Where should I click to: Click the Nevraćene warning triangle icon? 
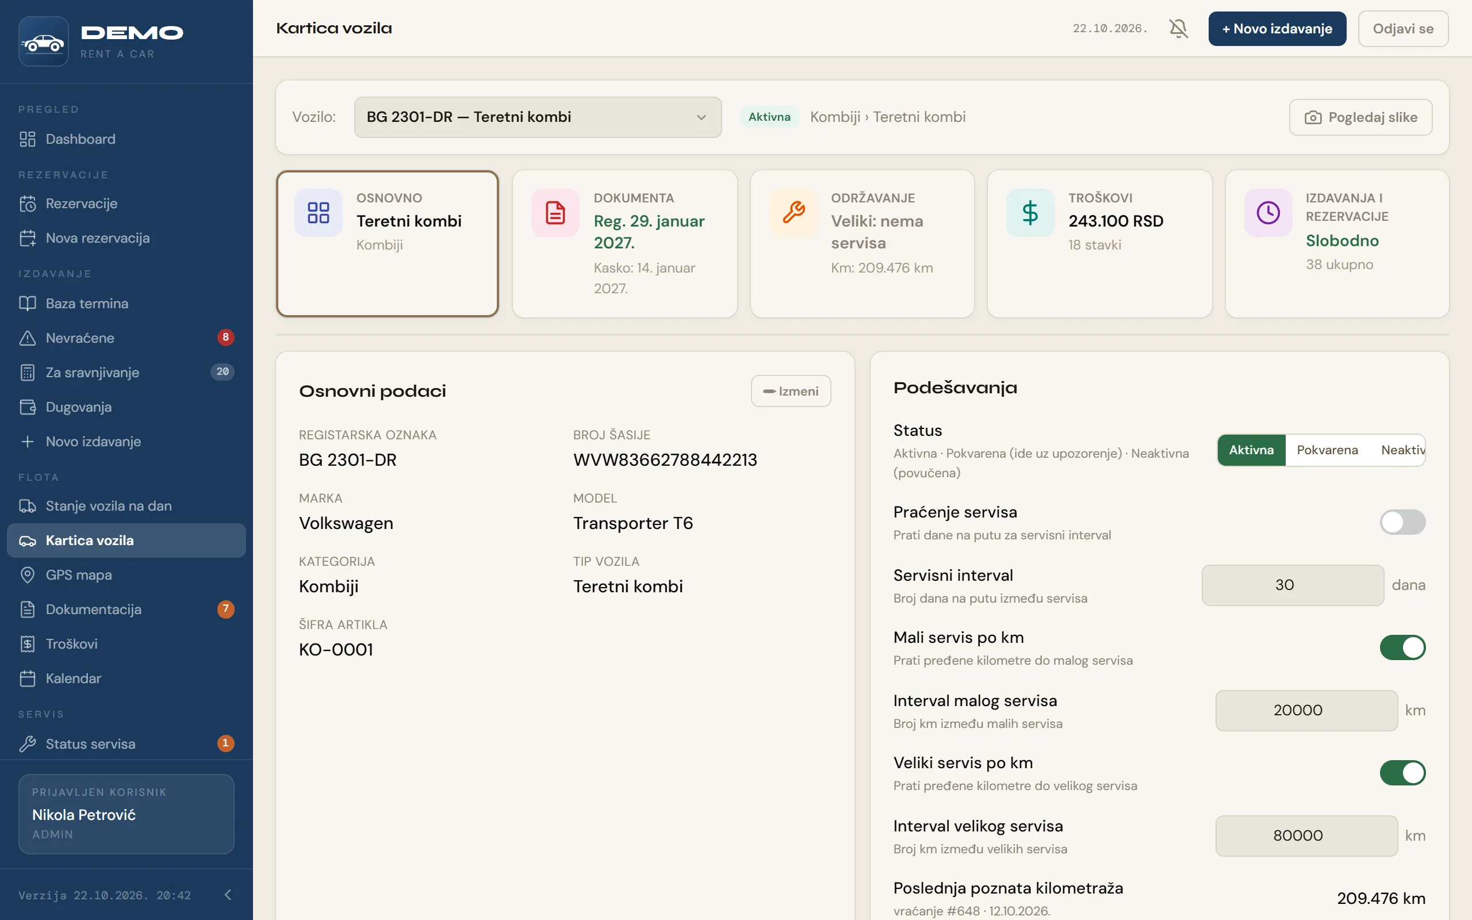coord(28,338)
